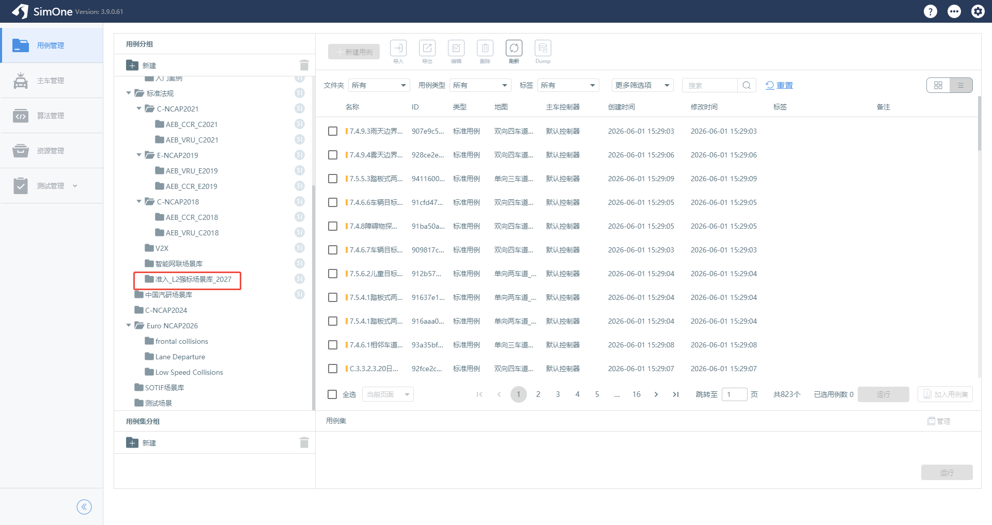Go to next page arrow
The image size is (992, 525).
[x=656, y=394]
